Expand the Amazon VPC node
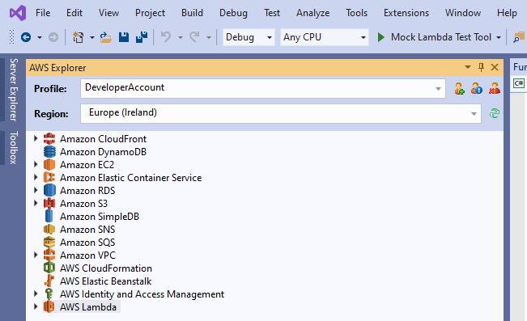 (x=36, y=255)
